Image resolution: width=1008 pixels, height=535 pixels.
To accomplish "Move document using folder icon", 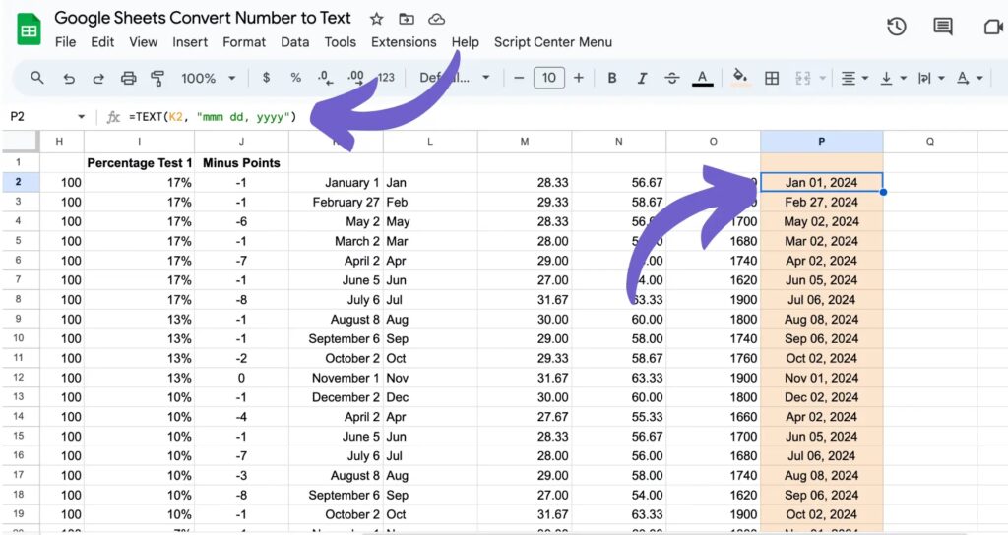I will (x=407, y=19).
